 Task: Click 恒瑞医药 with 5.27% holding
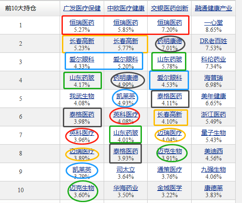tap(82, 23)
